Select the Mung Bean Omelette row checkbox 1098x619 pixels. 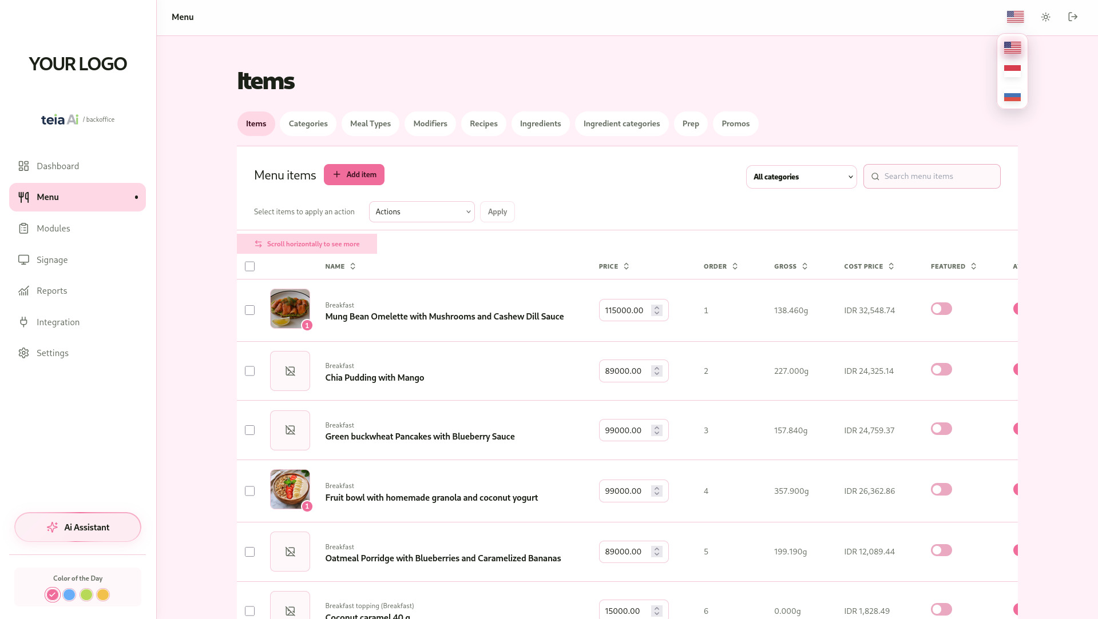[249, 310]
